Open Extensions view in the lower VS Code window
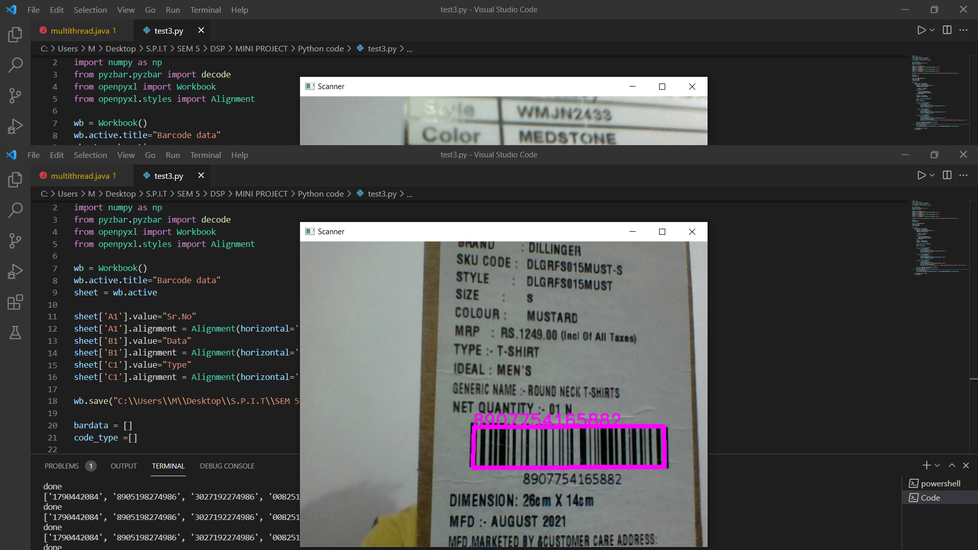This screenshot has width=978, height=550. 15,302
